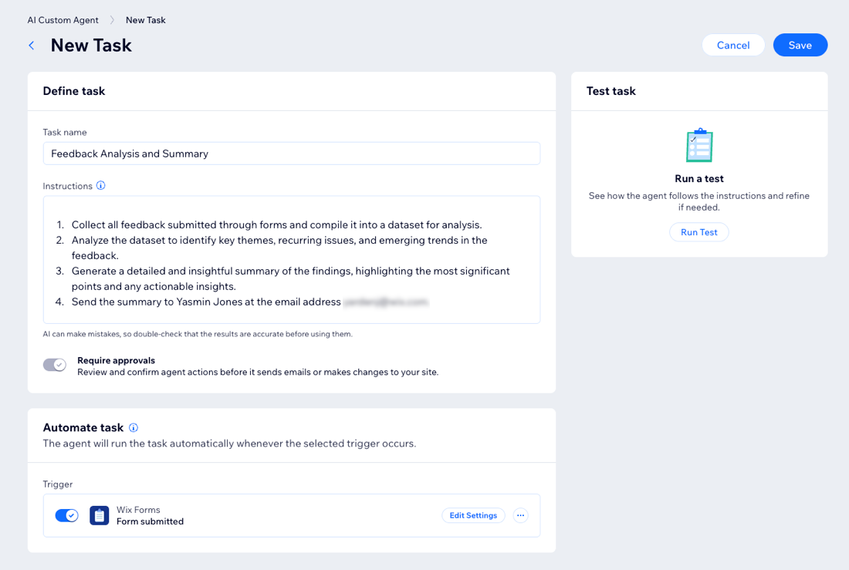Go to AI Custom Agent breadcrumb
The width and height of the screenshot is (849, 570).
point(63,20)
